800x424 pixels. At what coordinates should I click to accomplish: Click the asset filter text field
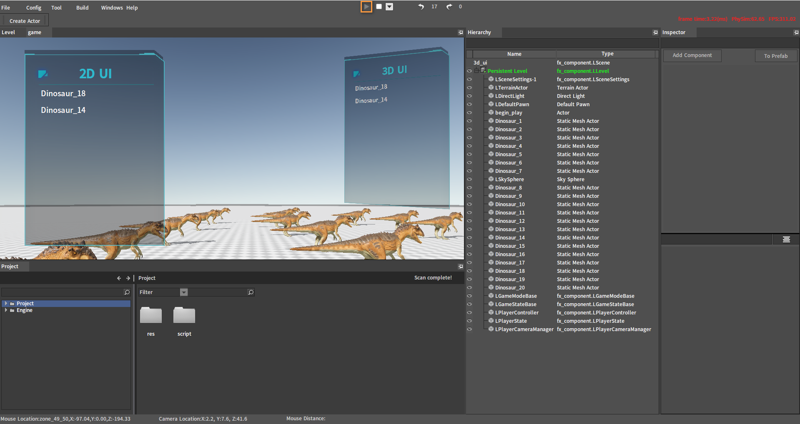(218, 292)
